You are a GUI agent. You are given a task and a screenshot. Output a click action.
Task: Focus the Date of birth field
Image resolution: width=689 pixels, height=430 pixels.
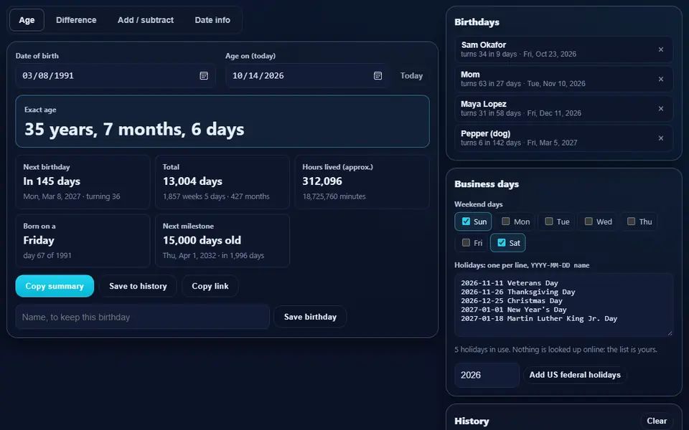(115, 75)
